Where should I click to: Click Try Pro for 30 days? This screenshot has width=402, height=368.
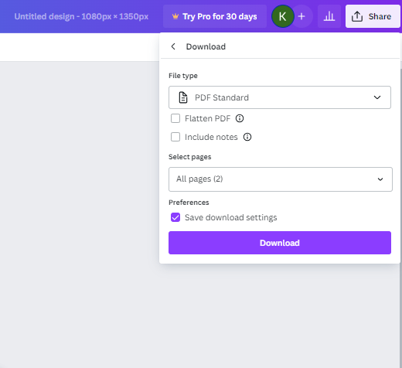tap(215, 16)
